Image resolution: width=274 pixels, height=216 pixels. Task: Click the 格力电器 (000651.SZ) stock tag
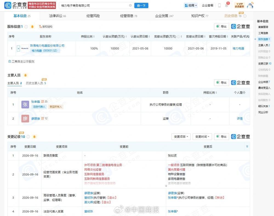pos(45,51)
